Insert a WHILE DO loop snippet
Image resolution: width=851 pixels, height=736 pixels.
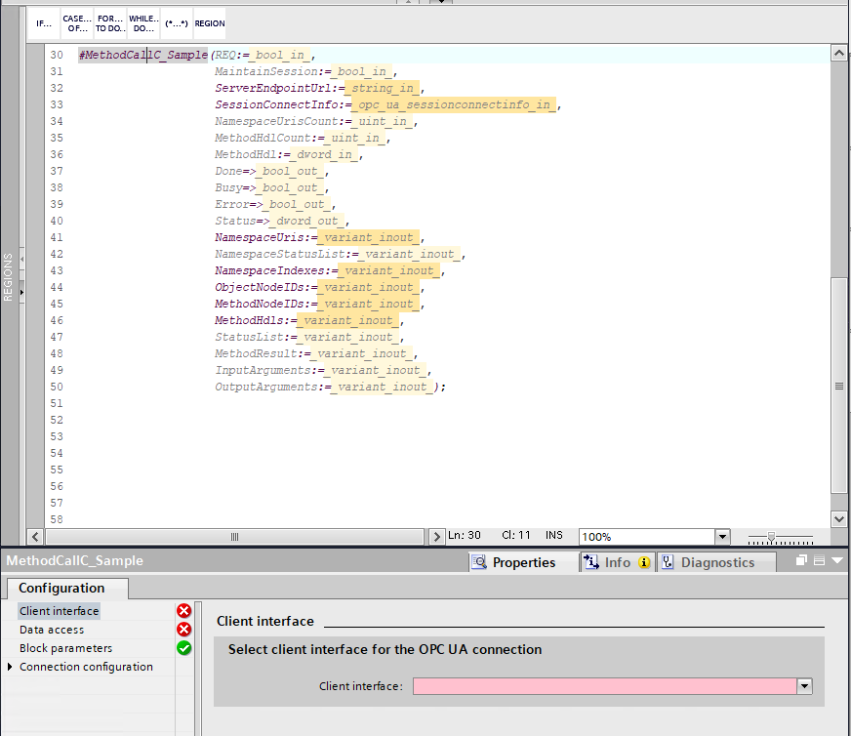(142, 23)
